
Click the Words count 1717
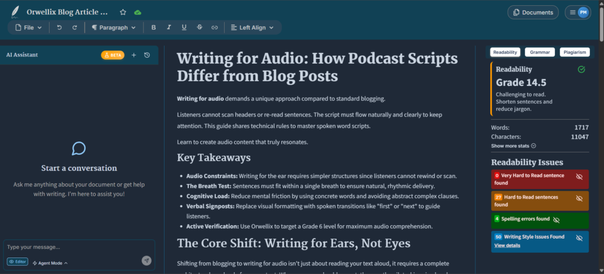[581, 127]
